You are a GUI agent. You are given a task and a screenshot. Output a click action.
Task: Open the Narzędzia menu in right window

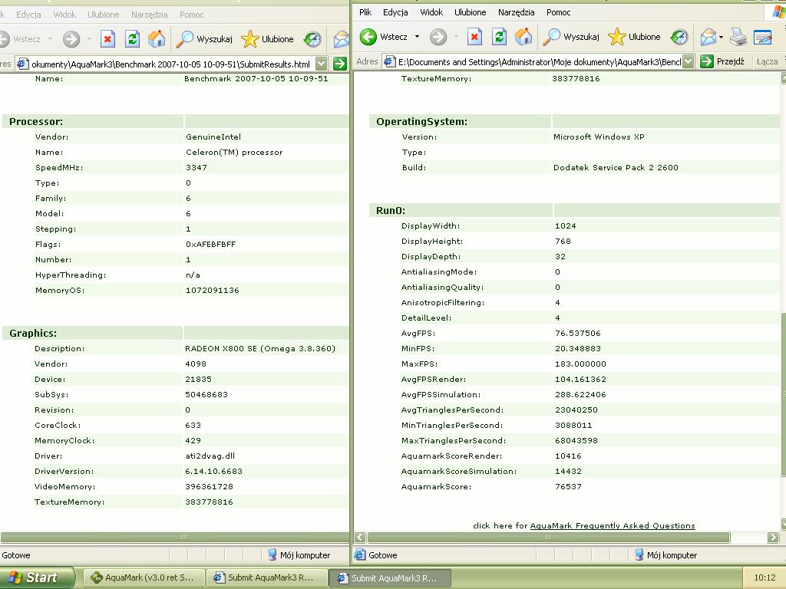[x=517, y=12]
